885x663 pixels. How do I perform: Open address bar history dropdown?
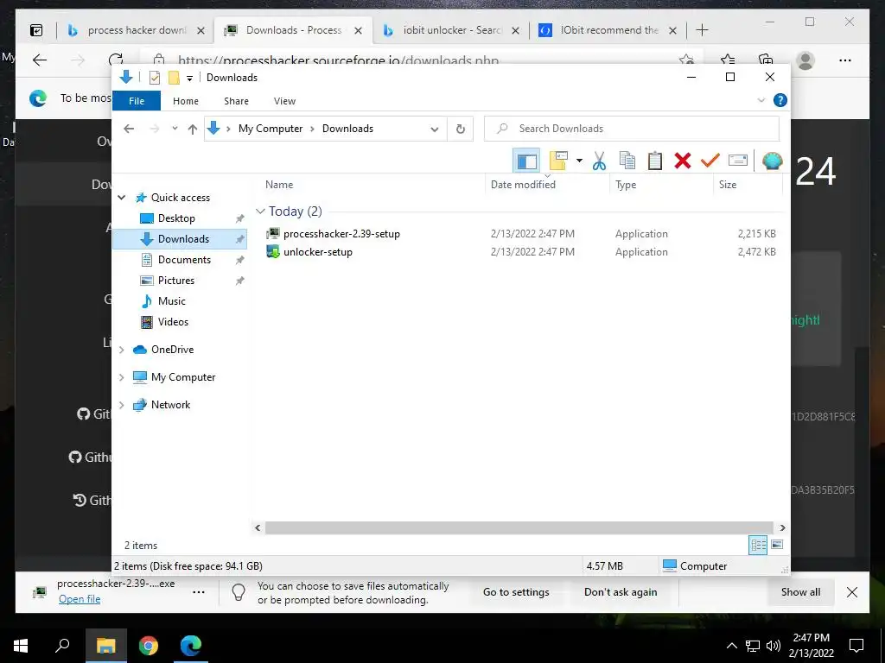(434, 129)
